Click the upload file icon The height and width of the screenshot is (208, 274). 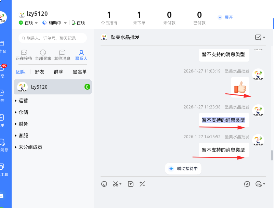point(131,184)
